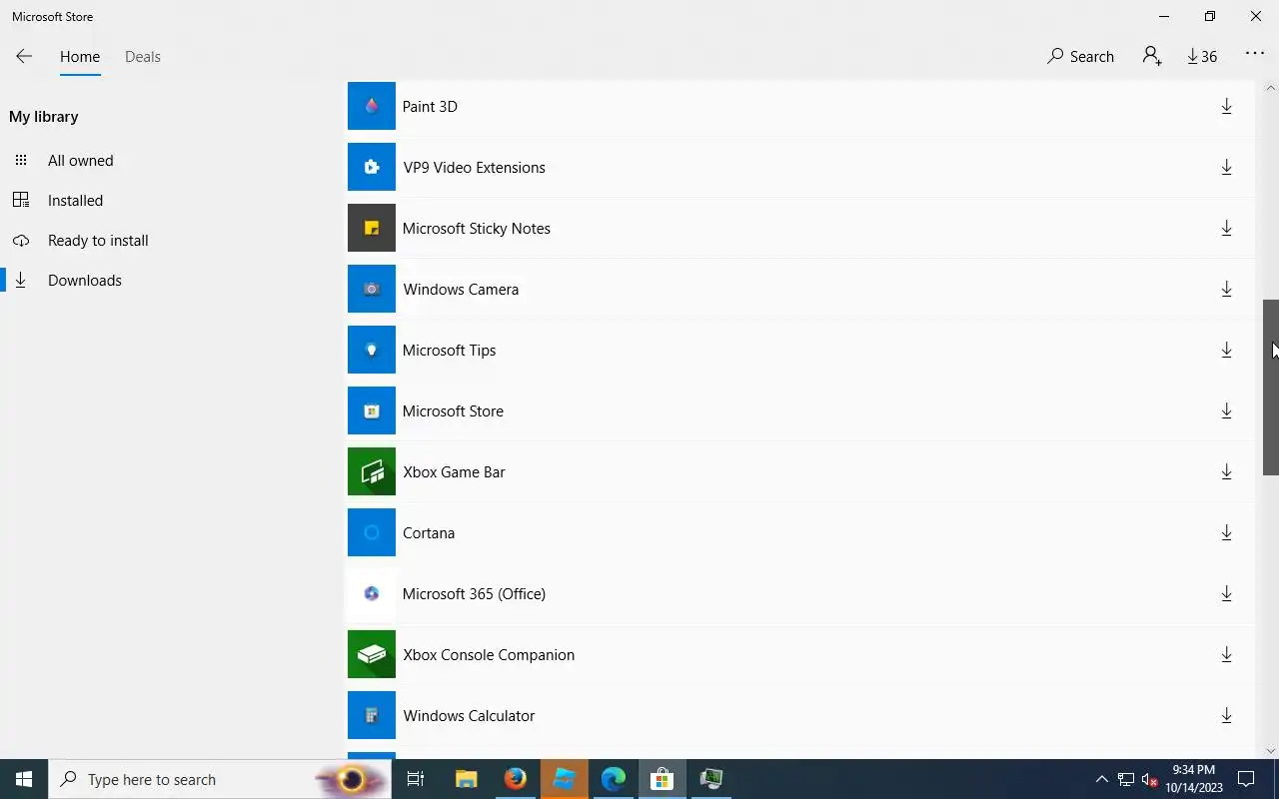The width and height of the screenshot is (1279, 799).
Task: Click the vertical scrollbar thumb
Action: [x=1271, y=388]
